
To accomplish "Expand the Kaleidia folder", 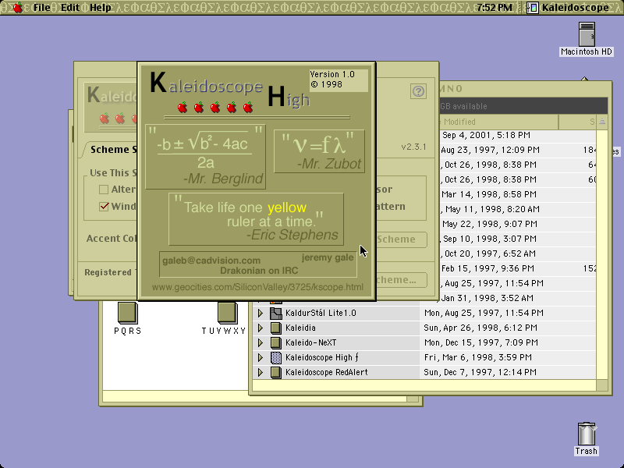I will tap(261, 328).
